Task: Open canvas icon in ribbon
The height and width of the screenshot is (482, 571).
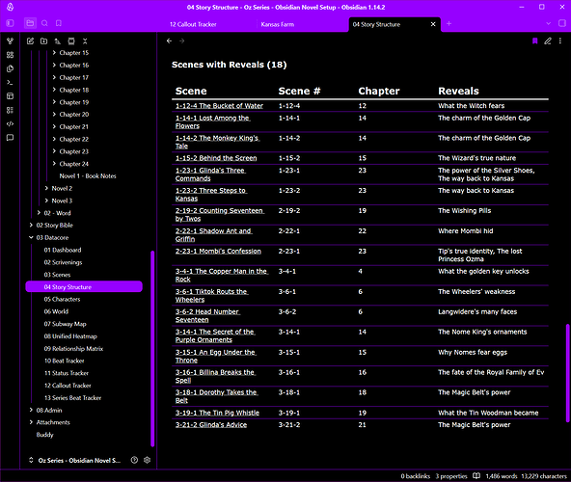Action: click(11, 55)
